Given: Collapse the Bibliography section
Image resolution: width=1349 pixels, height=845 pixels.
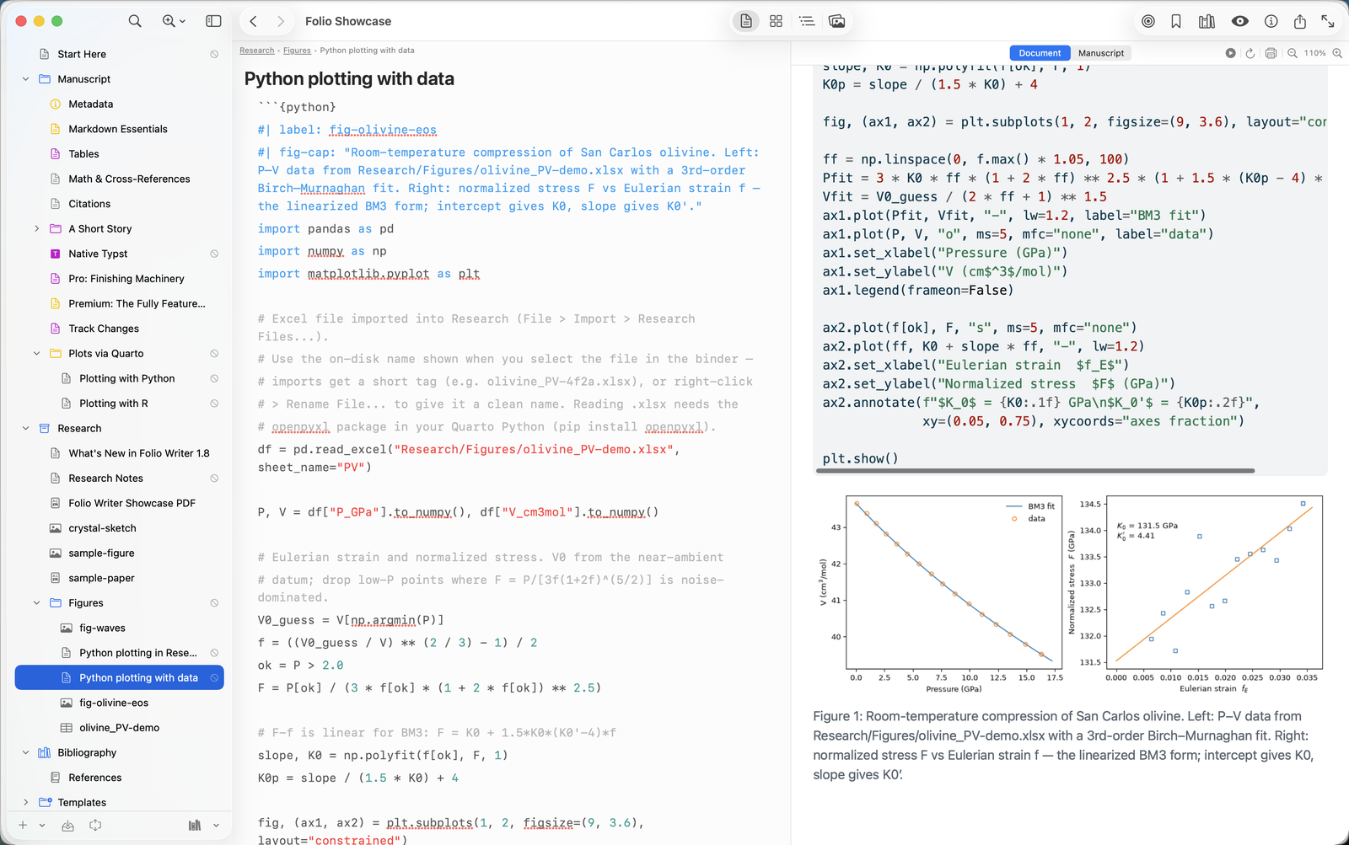Looking at the screenshot, I should pyautogui.click(x=26, y=753).
